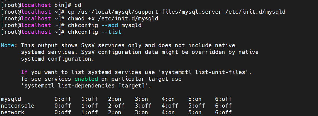Click network's "6:off" runlevel entry
This screenshot has height=116, width=318.
point(223,112)
